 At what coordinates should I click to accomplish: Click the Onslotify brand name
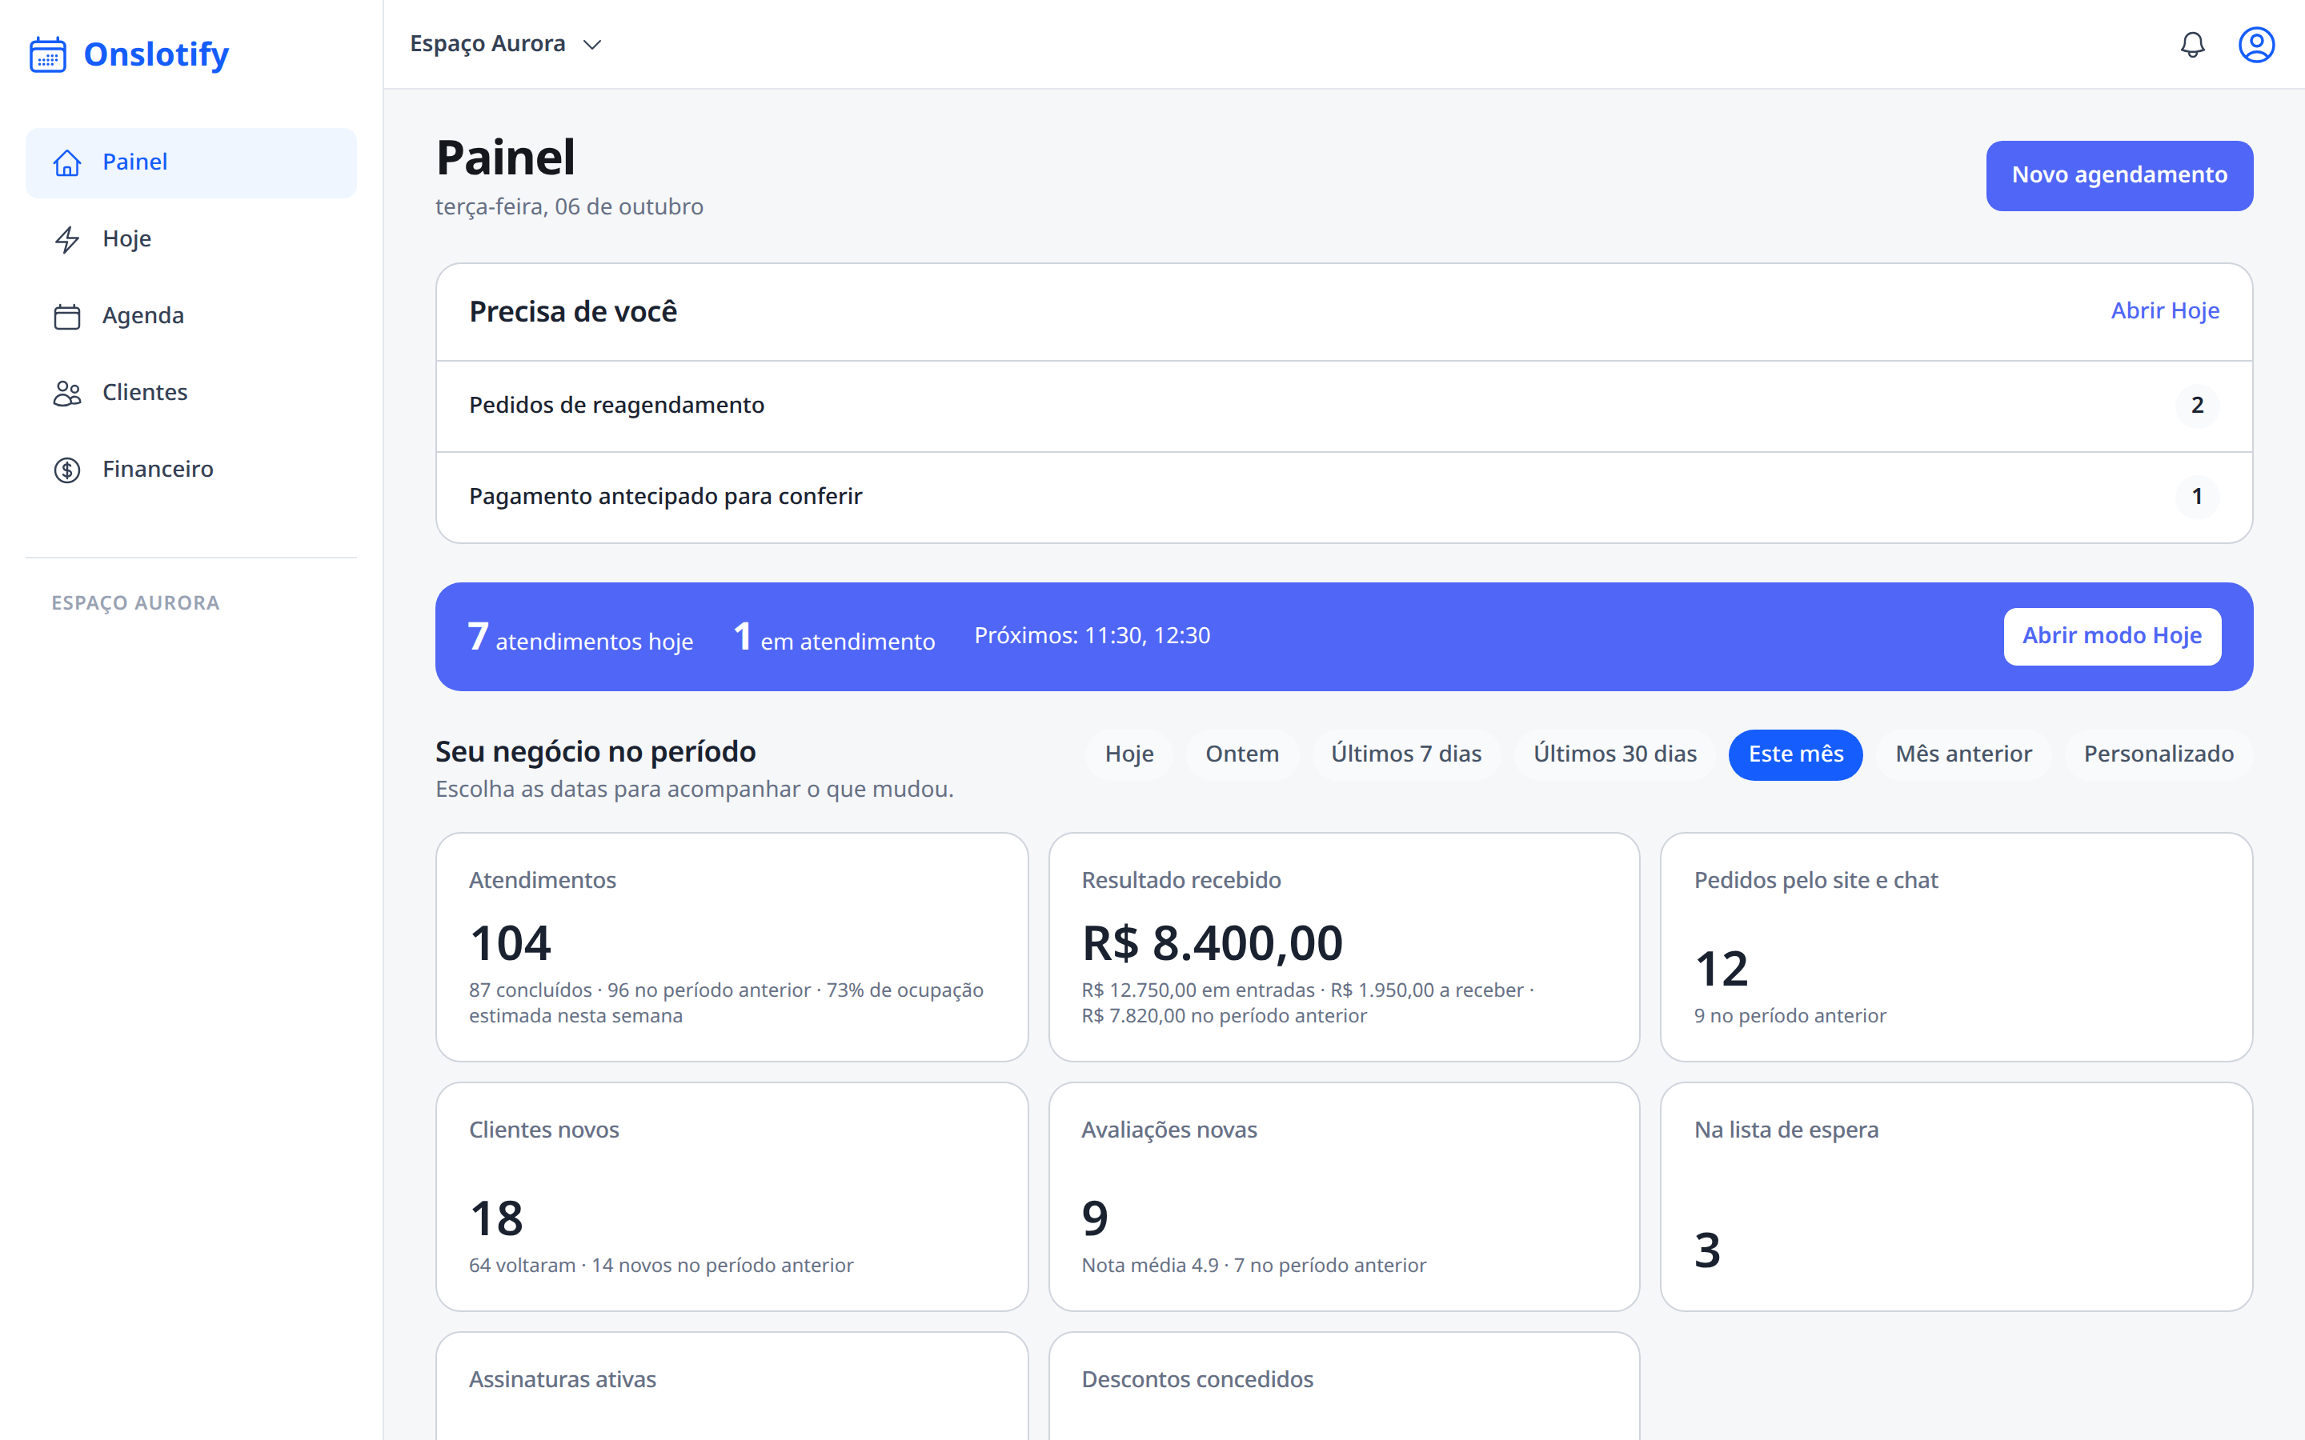[x=156, y=54]
